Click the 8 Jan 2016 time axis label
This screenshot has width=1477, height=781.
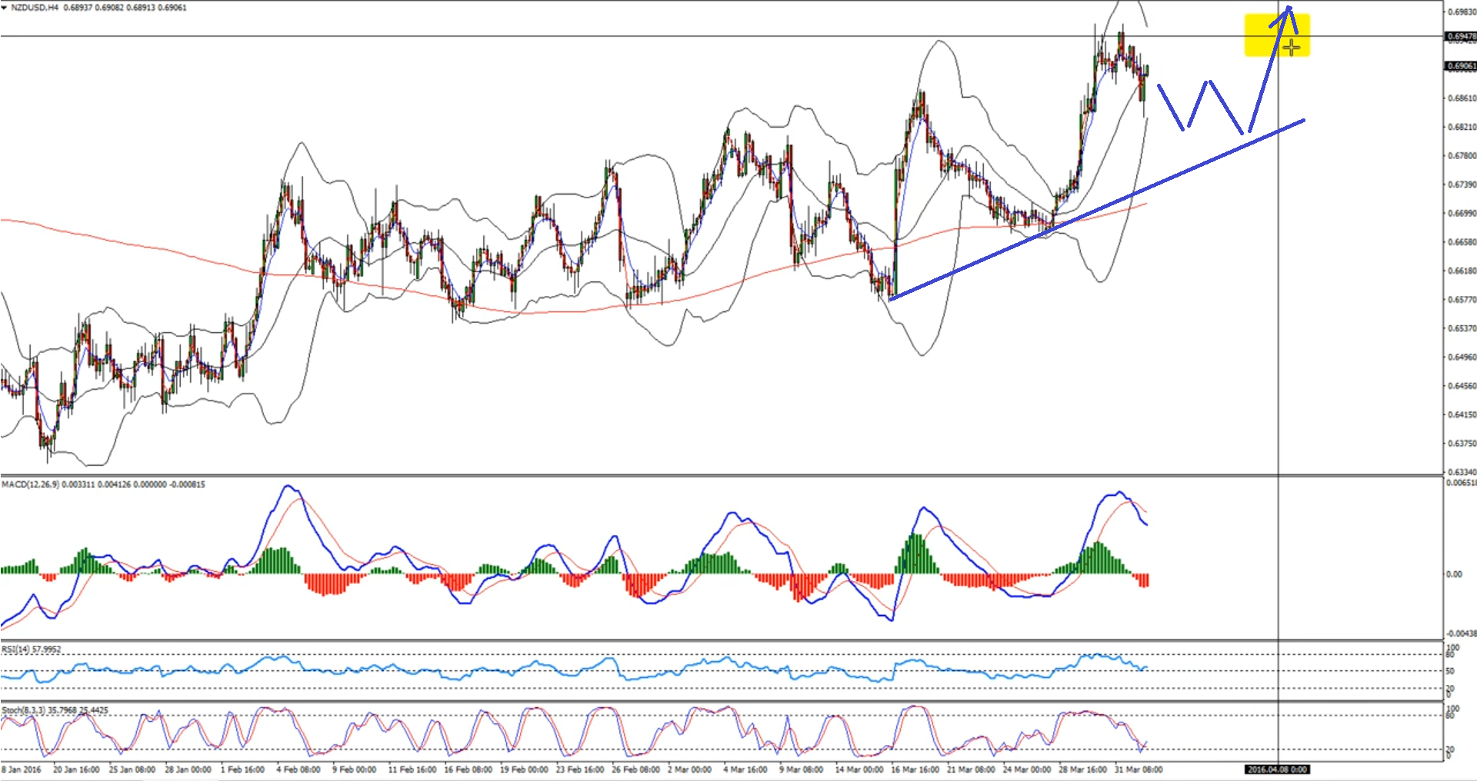(x=22, y=769)
